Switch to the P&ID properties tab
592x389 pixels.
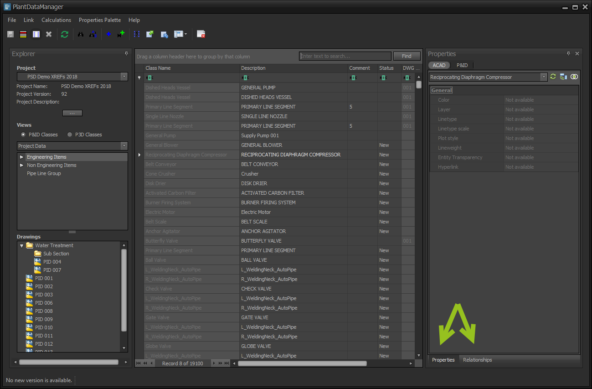point(462,65)
